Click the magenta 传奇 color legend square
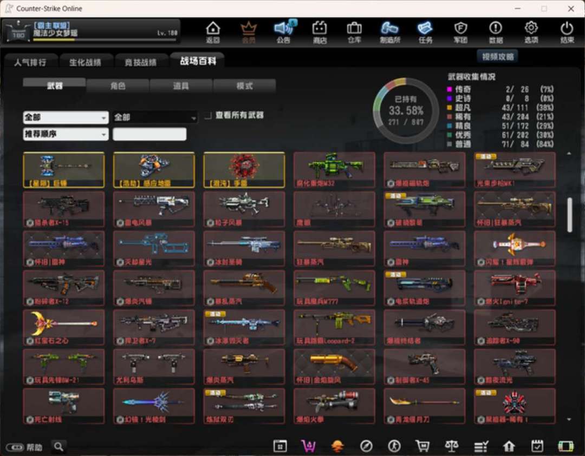This screenshot has height=456, width=585. (450, 89)
